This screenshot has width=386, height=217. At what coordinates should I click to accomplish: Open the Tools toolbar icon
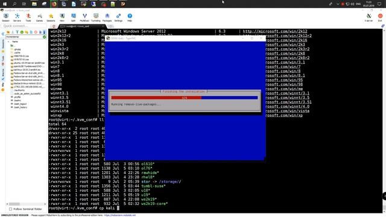(28, 17)
